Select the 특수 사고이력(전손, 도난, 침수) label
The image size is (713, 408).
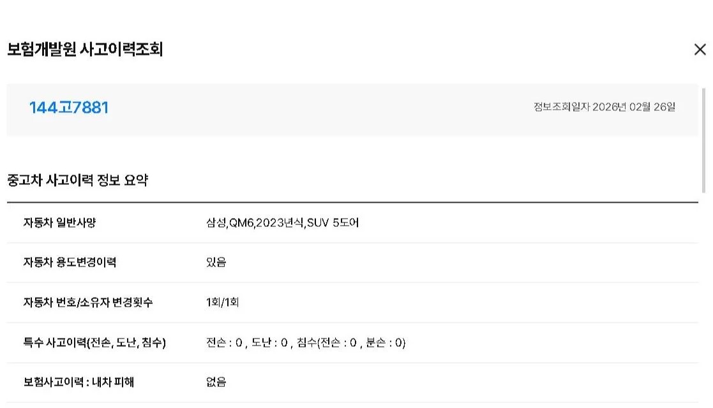point(94,343)
